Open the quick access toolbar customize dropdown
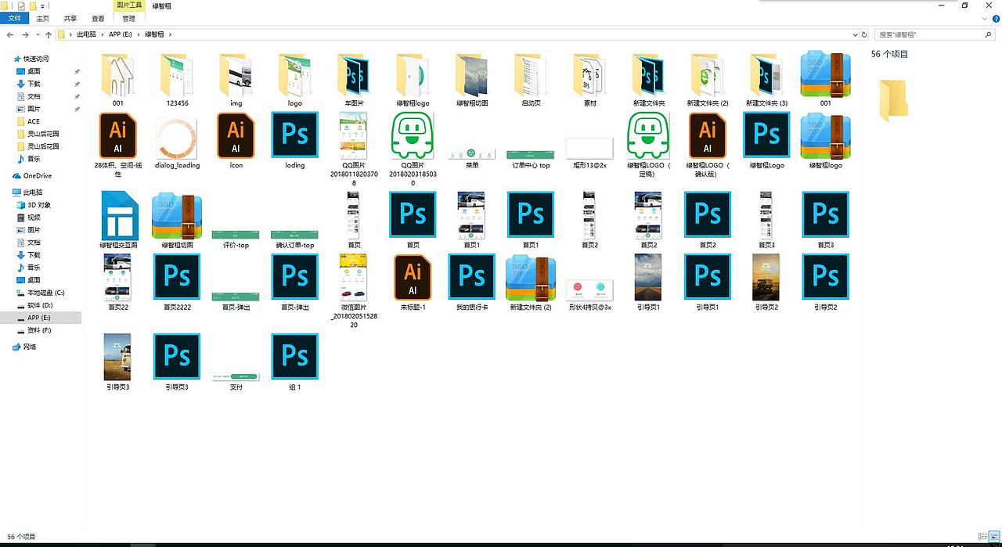 click(42, 6)
